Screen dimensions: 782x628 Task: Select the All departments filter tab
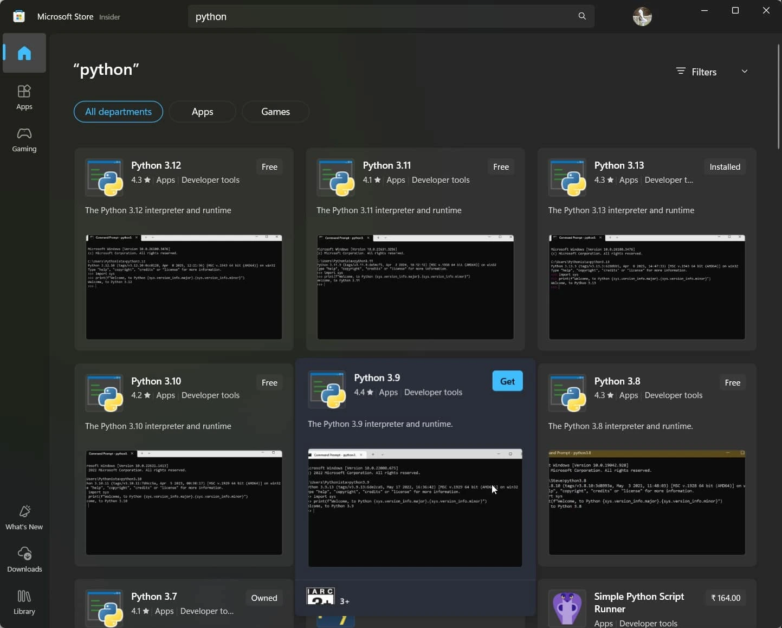tap(118, 112)
